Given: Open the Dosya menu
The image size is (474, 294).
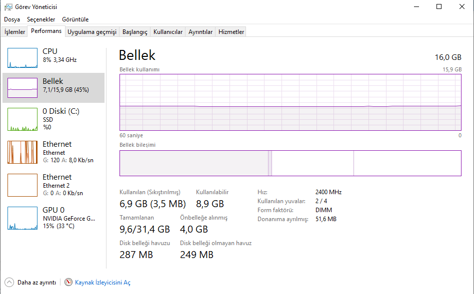Looking at the screenshot, I should pyautogui.click(x=12, y=19).
